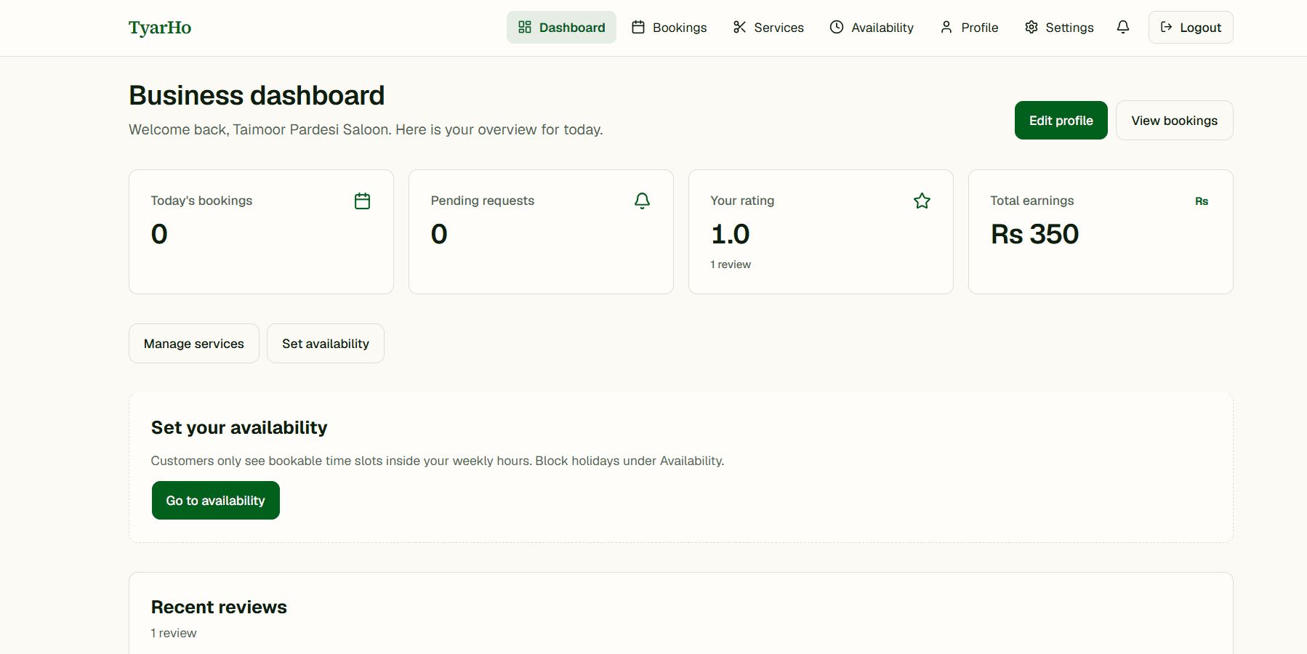Click the TyarHo logo
Image resolution: width=1307 pixels, height=654 pixels.
coord(160,28)
